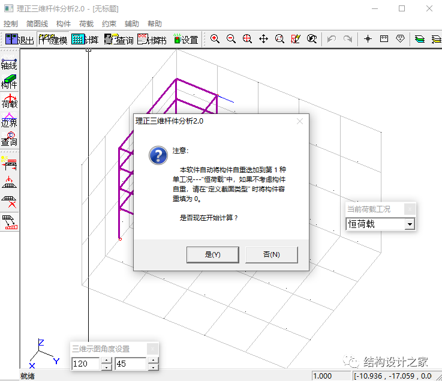Select the 查询 (query) sidebar tool

(x=9, y=139)
